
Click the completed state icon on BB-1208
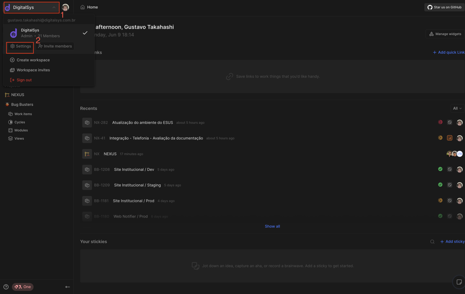[440, 169]
